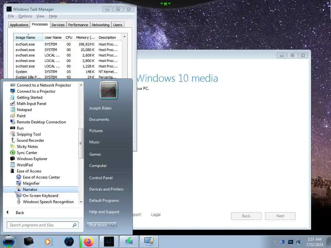The image size is (331, 248).
Task: Switch to Applications tab in Task Manager
Action: point(19,25)
